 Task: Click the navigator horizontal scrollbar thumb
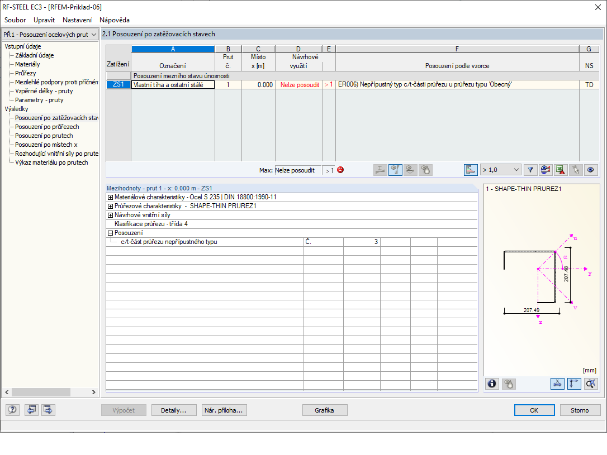pyautogui.click(x=41, y=392)
